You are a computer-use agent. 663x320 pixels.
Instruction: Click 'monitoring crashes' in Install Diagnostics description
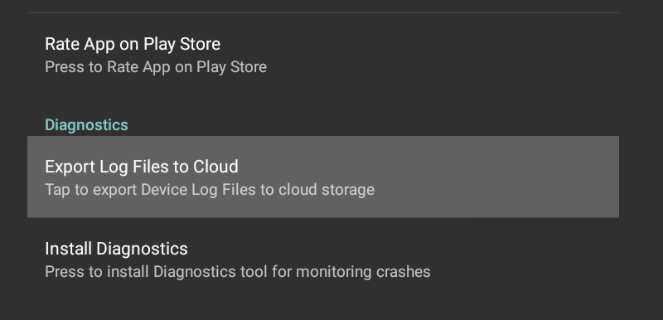point(363,271)
